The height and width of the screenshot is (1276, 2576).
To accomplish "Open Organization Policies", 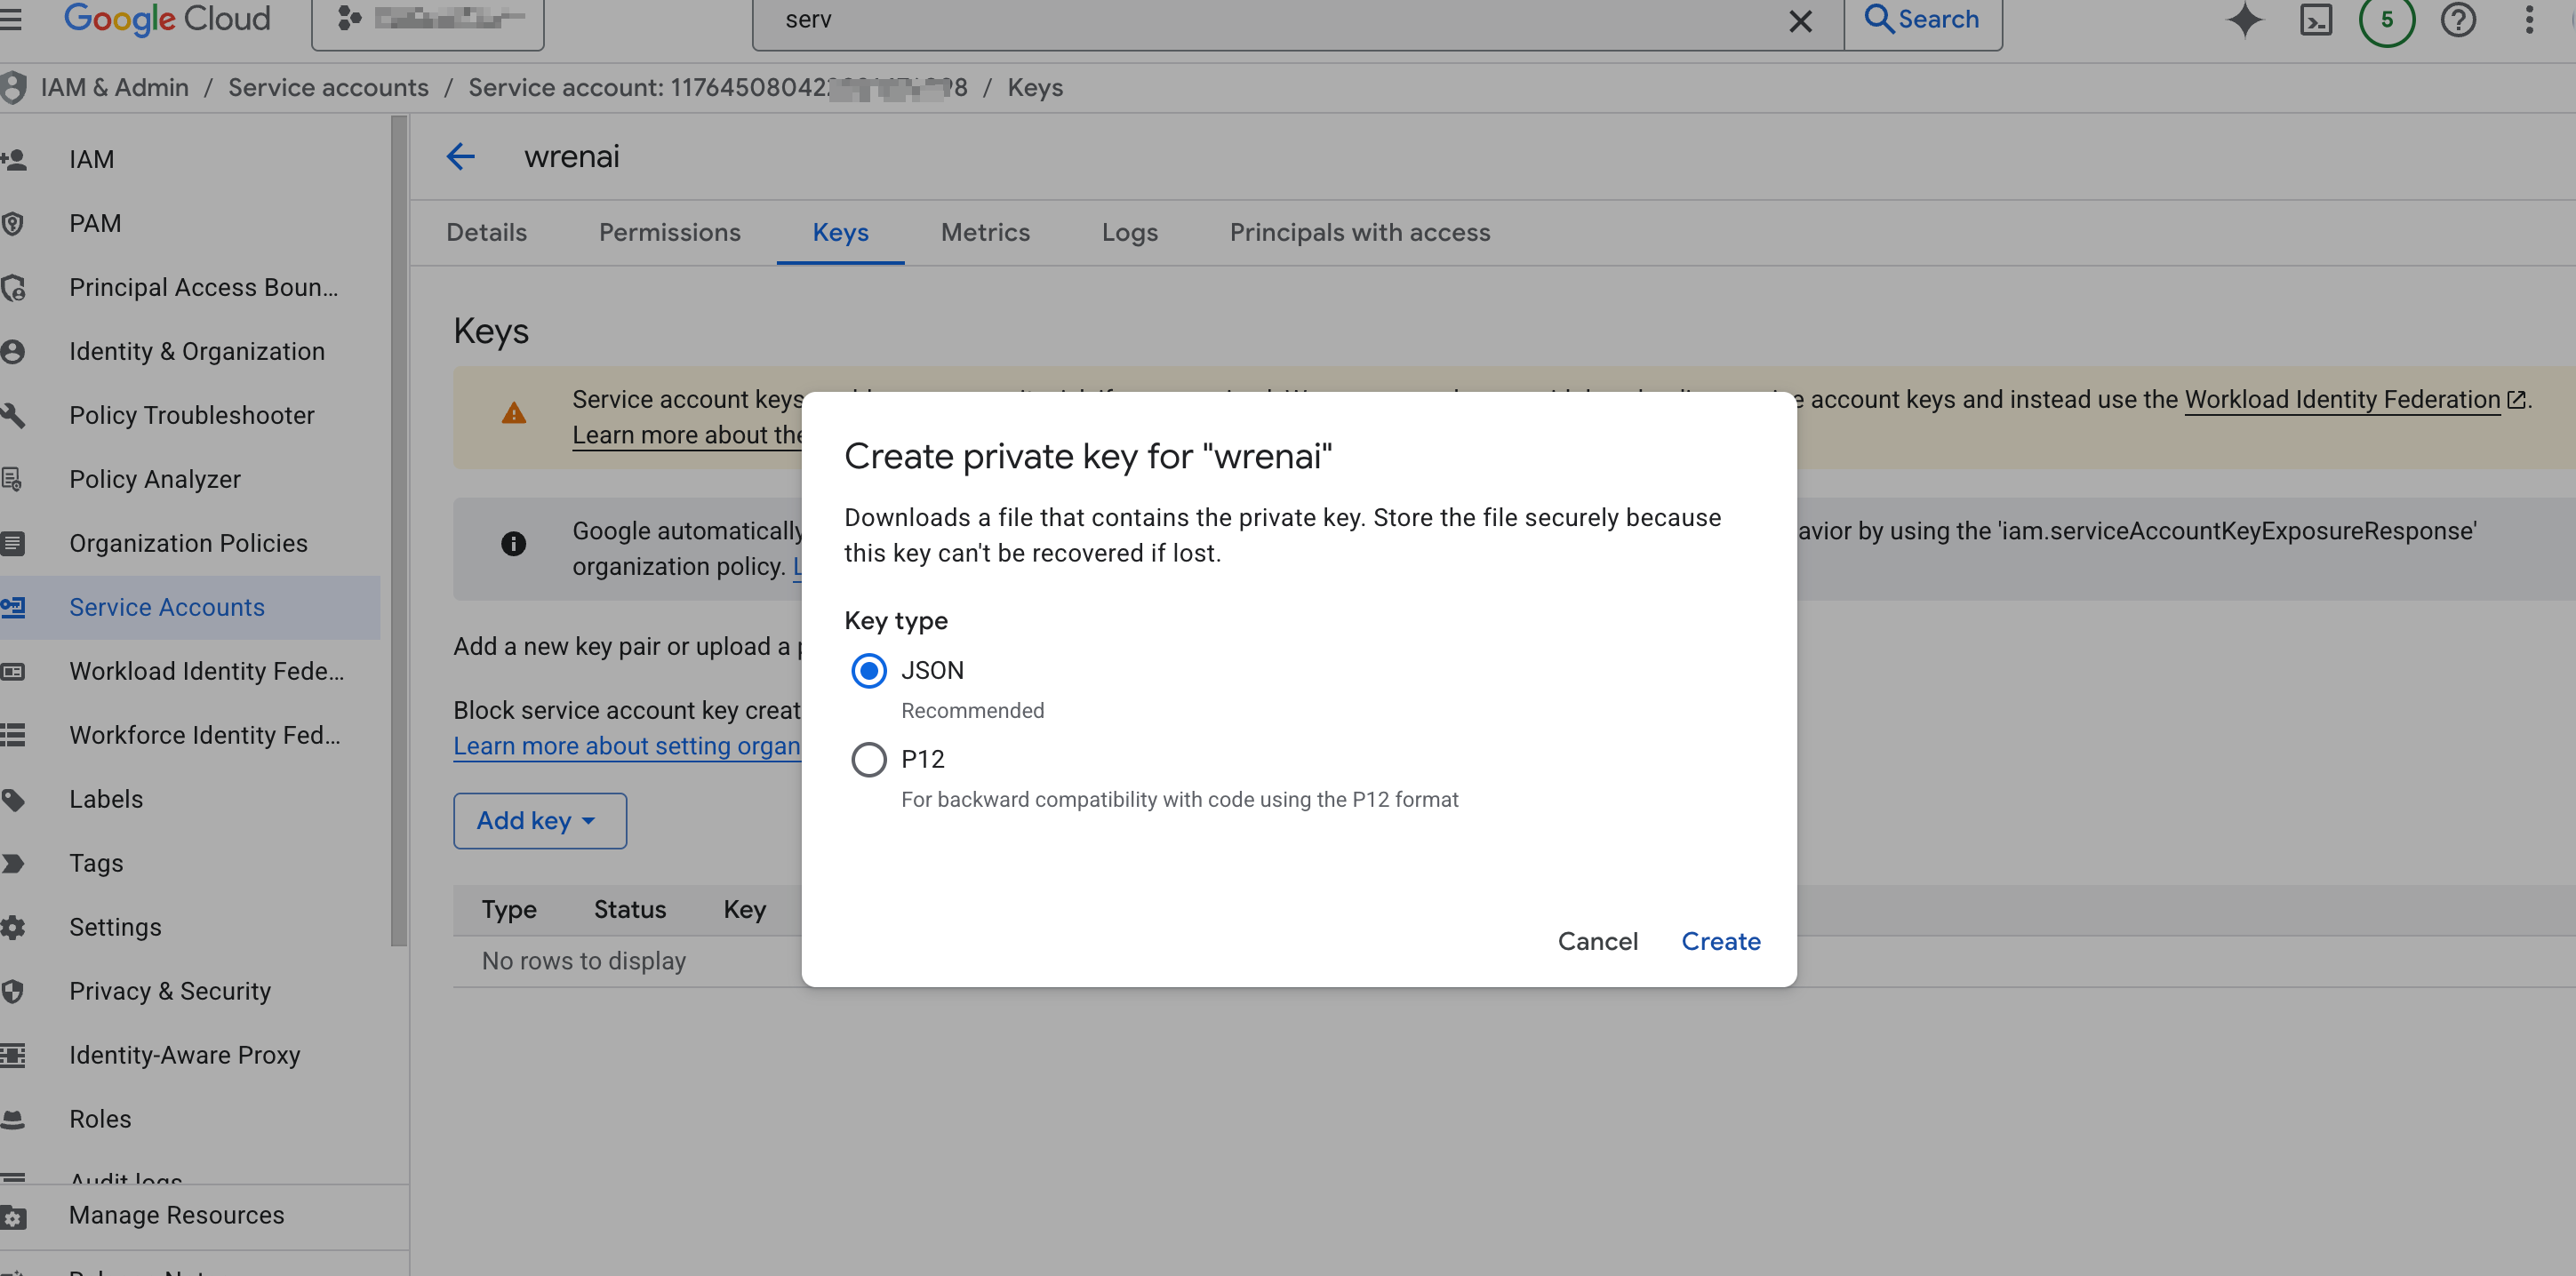I will (188, 542).
